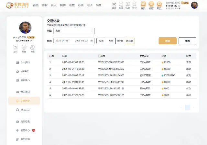Viewport: 207px width, 145px height.
Task: Open the 类型 transaction type dropdown
Action: (74, 31)
